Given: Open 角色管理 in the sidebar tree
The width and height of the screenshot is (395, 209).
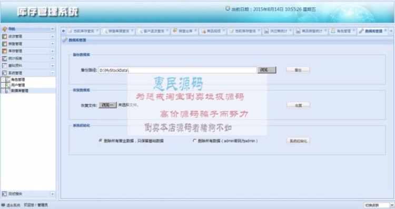Looking at the screenshot, I should [x=18, y=79].
